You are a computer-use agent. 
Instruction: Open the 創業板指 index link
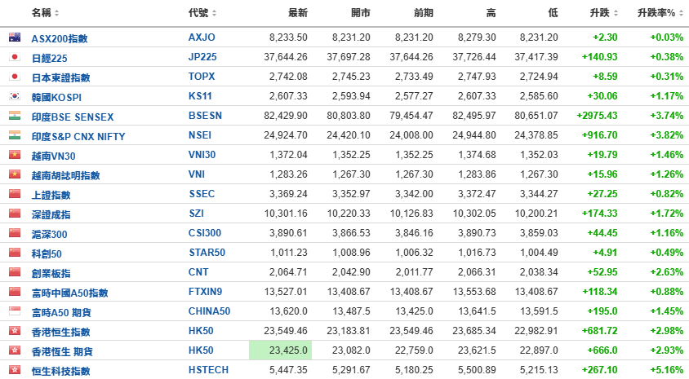[x=51, y=273]
